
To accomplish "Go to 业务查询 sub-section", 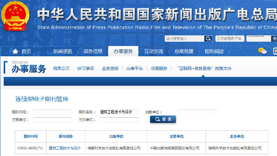I will pyautogui.click(x=110, y=68).
